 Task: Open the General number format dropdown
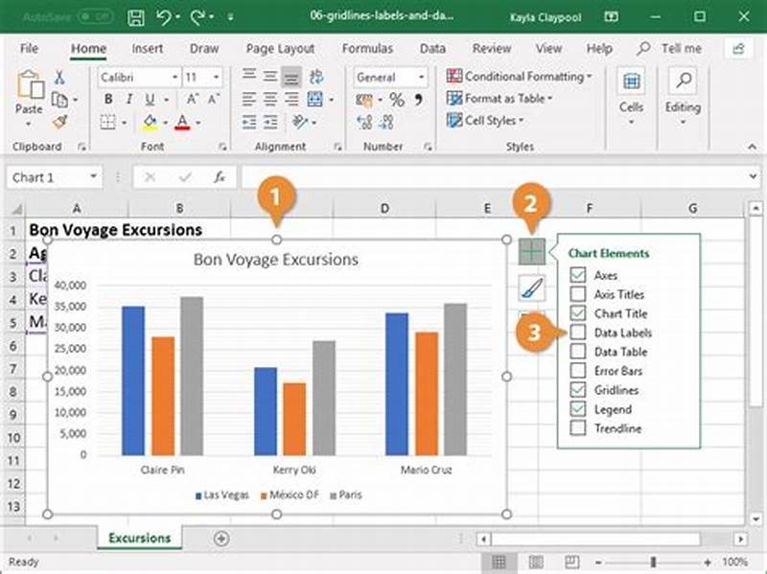pyautogui.click(x=422, y=77)
